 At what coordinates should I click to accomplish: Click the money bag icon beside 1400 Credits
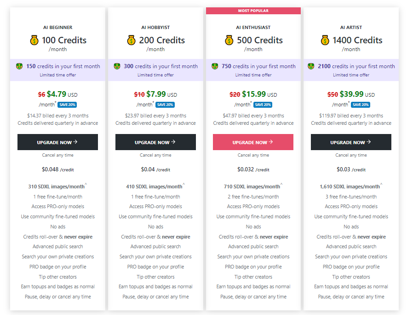[325, 40]
